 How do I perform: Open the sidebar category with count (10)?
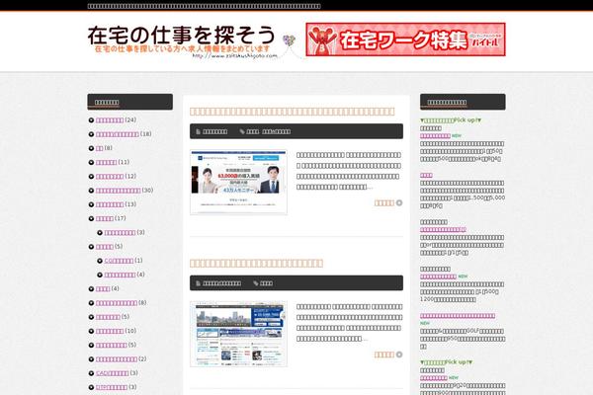point(110,331)
